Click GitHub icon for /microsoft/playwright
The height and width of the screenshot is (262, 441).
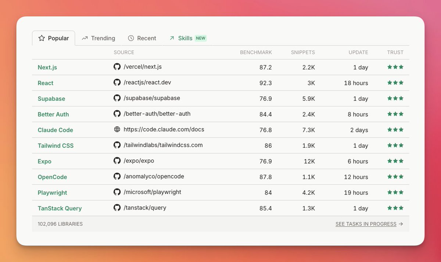tap(117, 192)
